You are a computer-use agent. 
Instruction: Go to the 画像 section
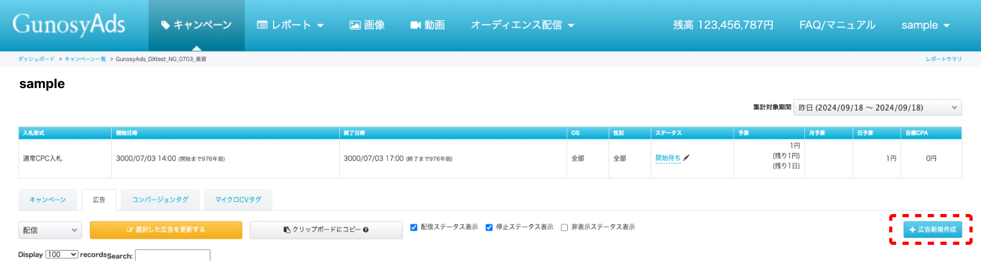point(367,25)
